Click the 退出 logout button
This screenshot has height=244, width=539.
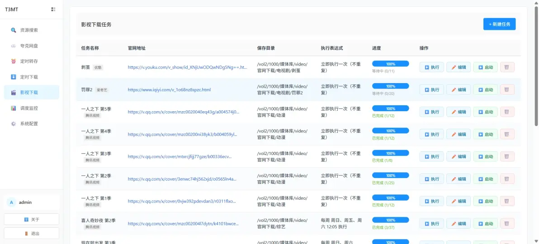pyautogui.click(x=32, y=233)
